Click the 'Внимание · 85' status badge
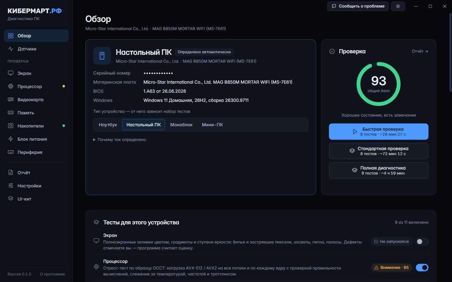This screenshot has width=452, height=282. [391, 268]
